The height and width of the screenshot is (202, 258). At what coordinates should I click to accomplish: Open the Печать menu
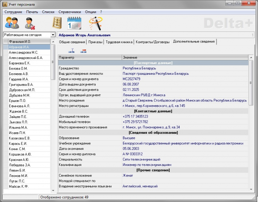32,12
